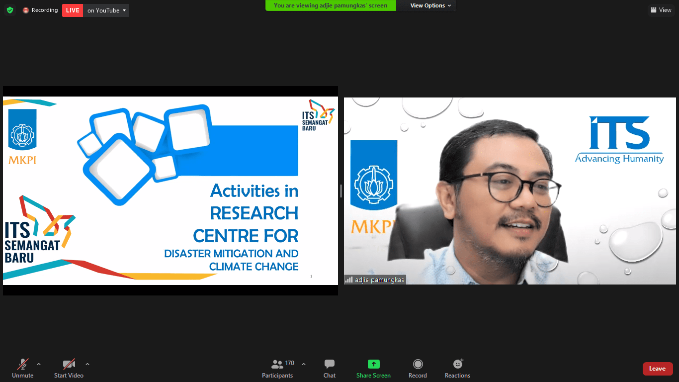Image resolution: width=679 pixels, height=382 pixels.
Task: Click the shared slide titled Activities in Research Centre
Action: point(170,191)
